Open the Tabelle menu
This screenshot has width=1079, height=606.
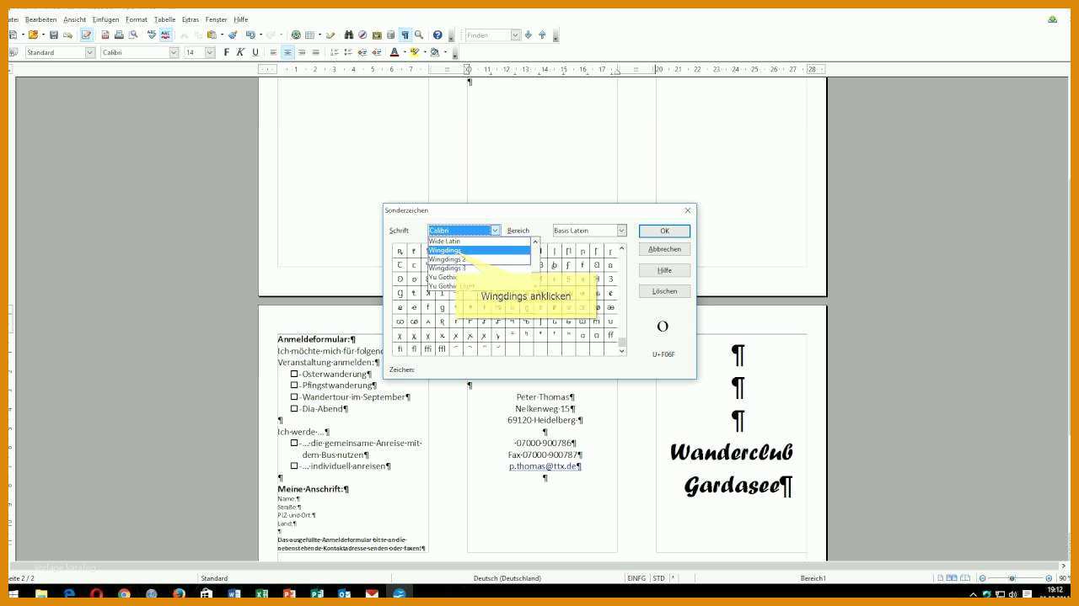pyautogui.click(x=165, y=19)
